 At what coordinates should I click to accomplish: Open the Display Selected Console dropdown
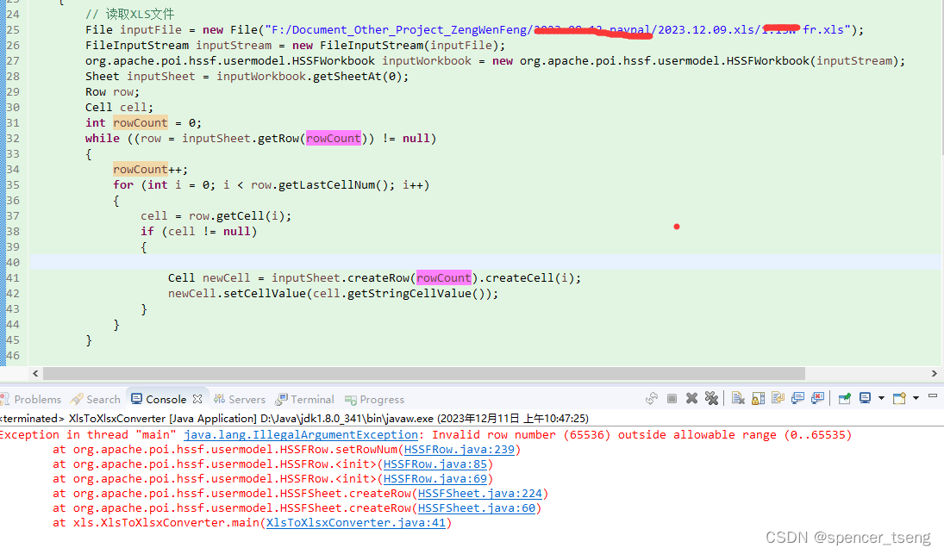pyautogui.click(x=881, y=398)
